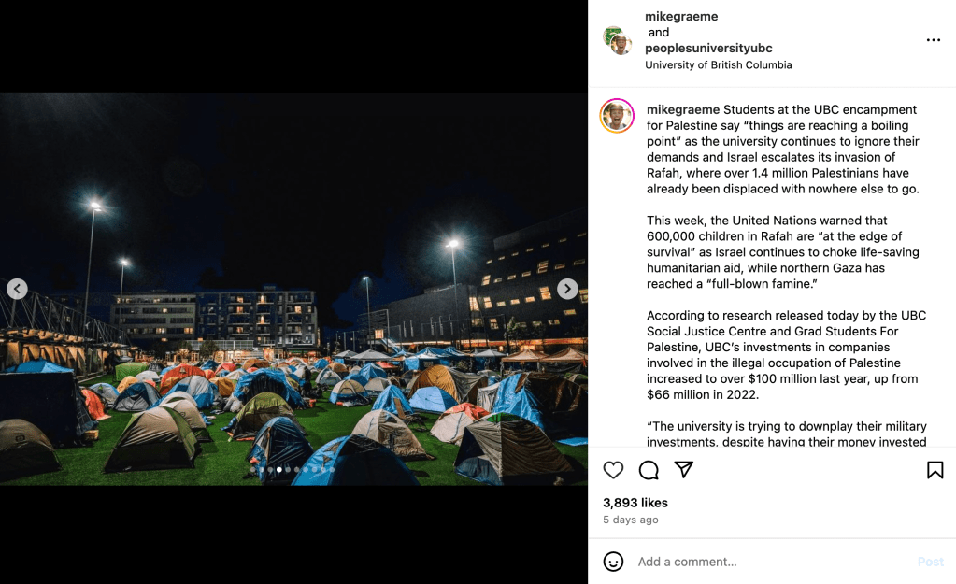Share post with paper plane icon
Screen dimensions: 956x584
tap(684, 469)
